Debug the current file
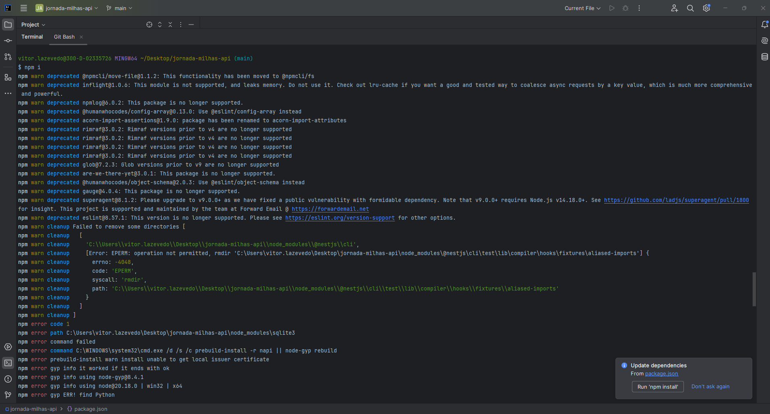 [x=625, y=8]
